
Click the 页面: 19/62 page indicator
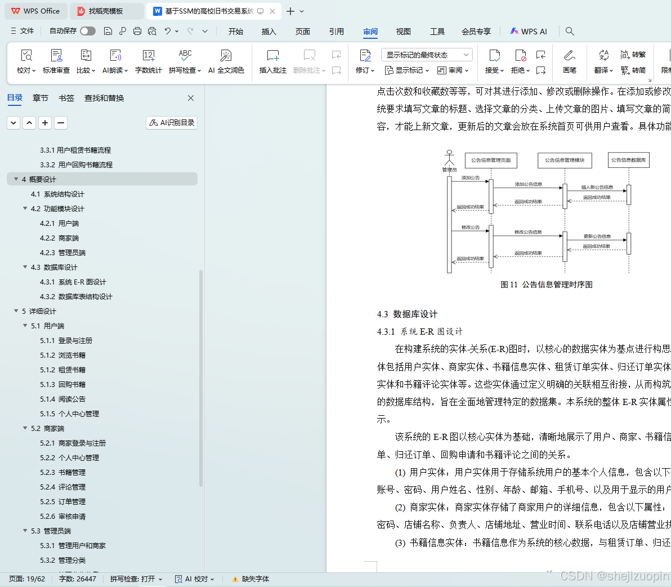pyautogui.click(x=27, y=579)
